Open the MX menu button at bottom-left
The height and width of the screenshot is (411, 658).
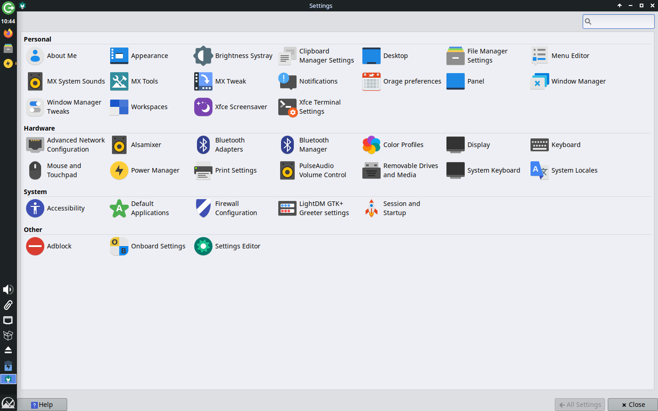click(8, 403)
